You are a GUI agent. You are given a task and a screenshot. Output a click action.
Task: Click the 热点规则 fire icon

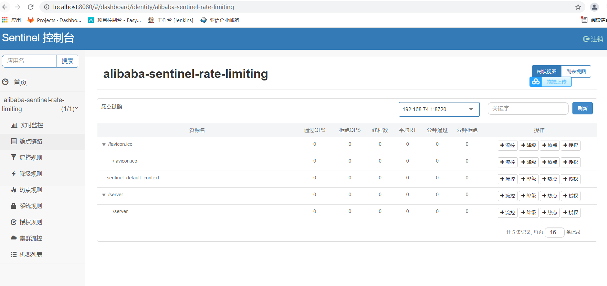point(14,190)
